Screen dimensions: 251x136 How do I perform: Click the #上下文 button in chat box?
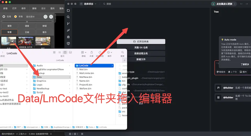(232, 72)
